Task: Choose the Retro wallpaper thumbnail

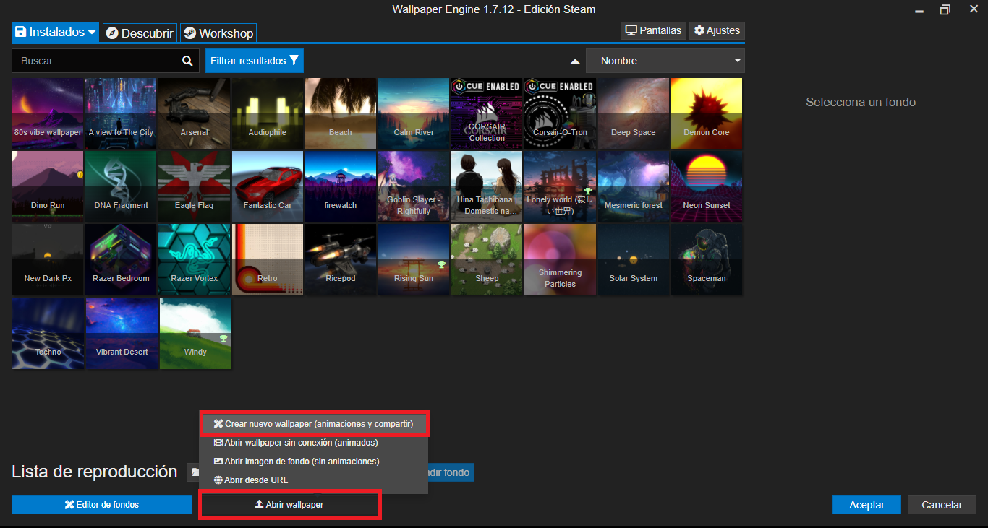Action: [268, 260]
